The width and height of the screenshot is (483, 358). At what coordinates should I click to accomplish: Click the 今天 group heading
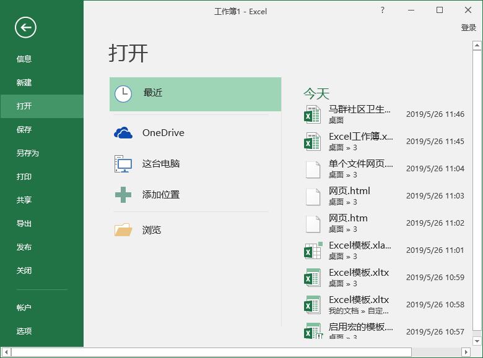[x=316, y=94]
